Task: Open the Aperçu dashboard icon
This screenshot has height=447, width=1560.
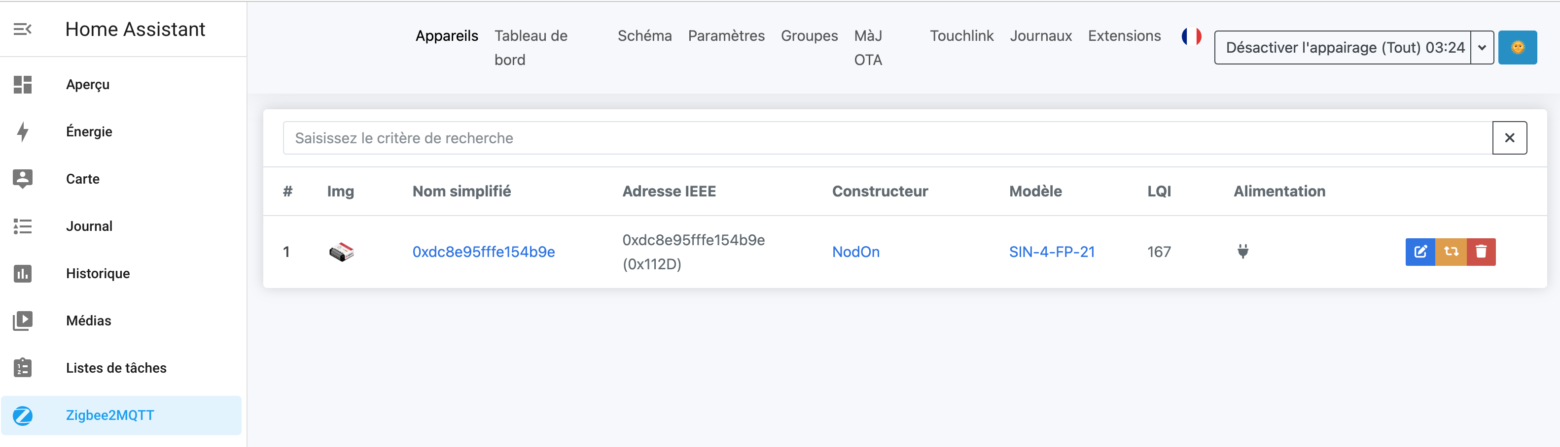Action: coord(22,85)
